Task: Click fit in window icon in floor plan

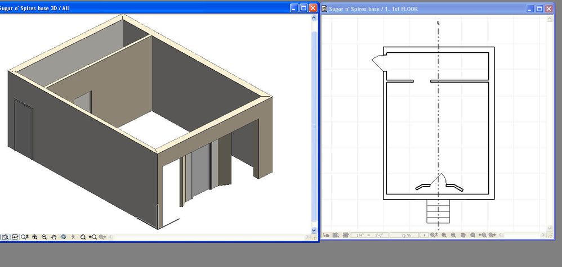Action: [x=473, y=235]
